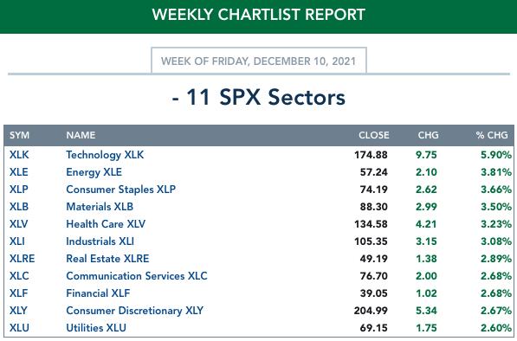Sort table by NAME column header
This screenshot has height=341, width=517.
(81, 135)
